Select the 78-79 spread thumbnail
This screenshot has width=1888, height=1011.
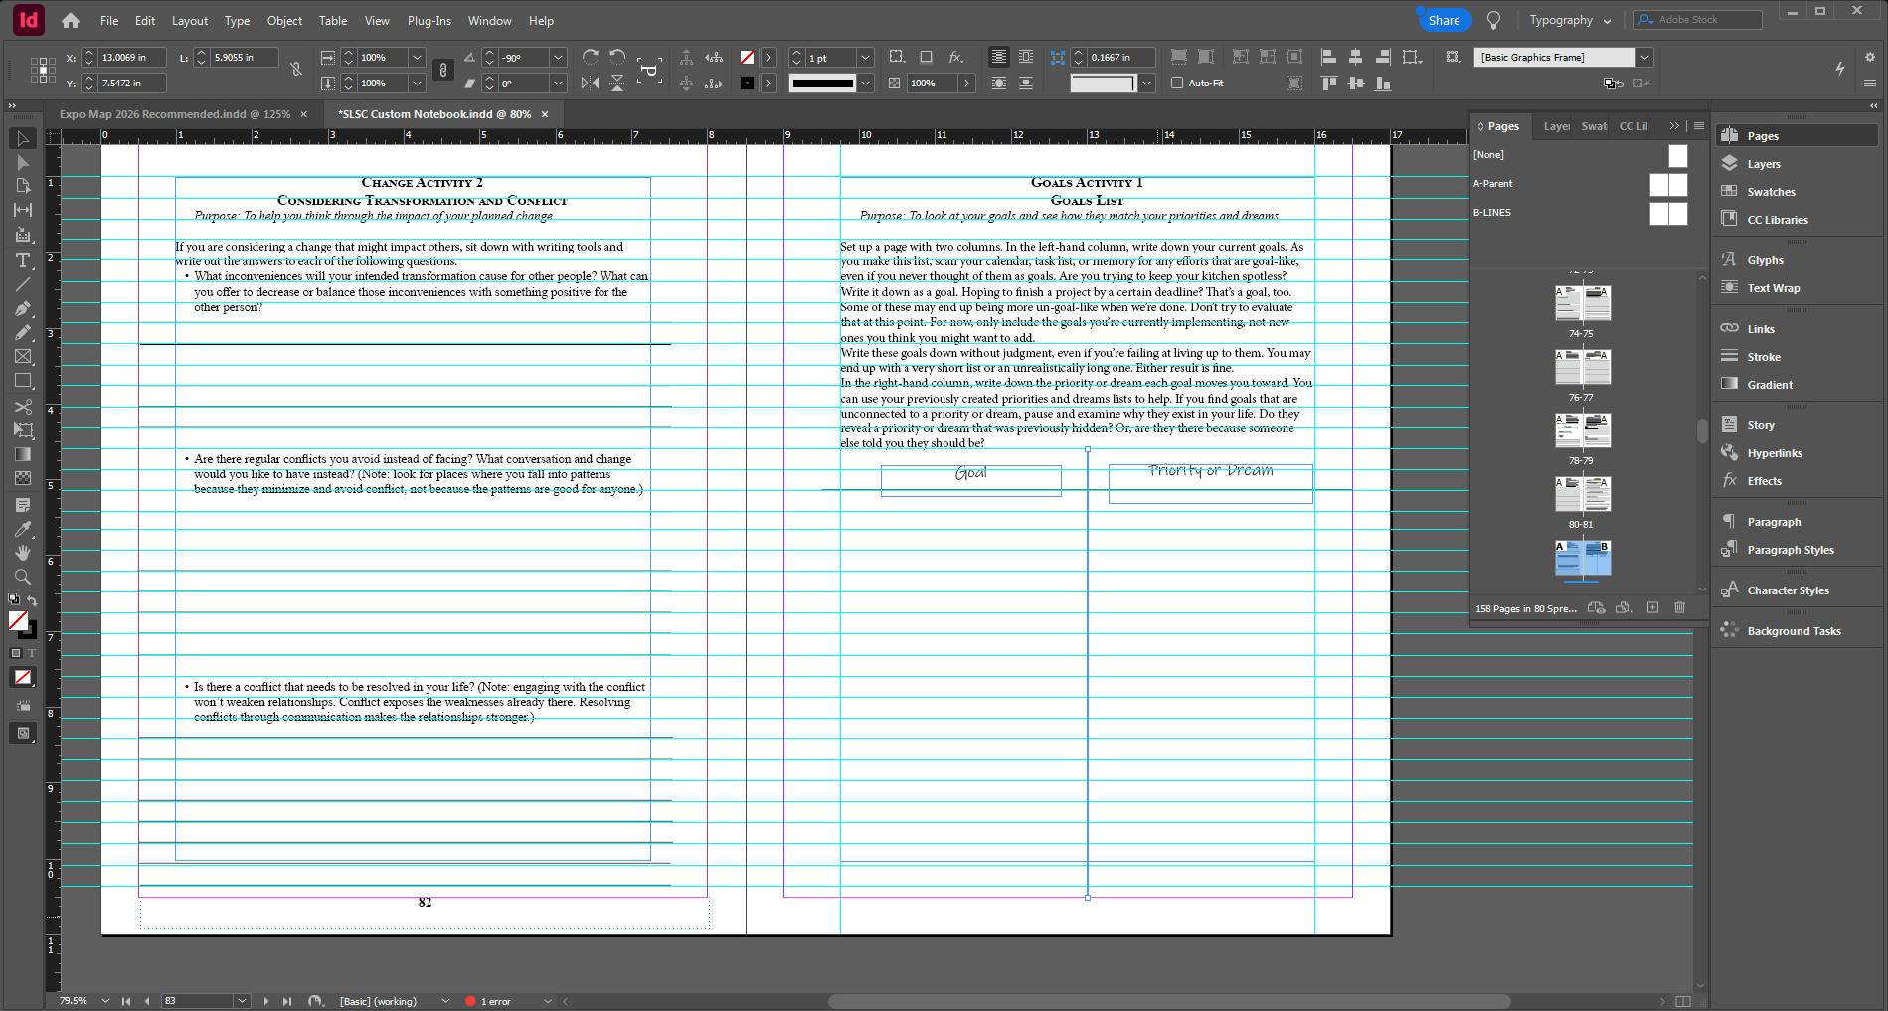(1581, 431)
